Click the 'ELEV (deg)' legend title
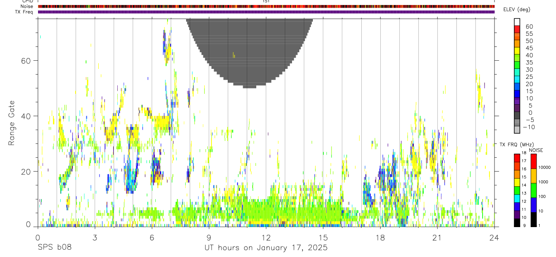Image resolution: width=556 pixels, height=257 pixels. coord(517,10)
